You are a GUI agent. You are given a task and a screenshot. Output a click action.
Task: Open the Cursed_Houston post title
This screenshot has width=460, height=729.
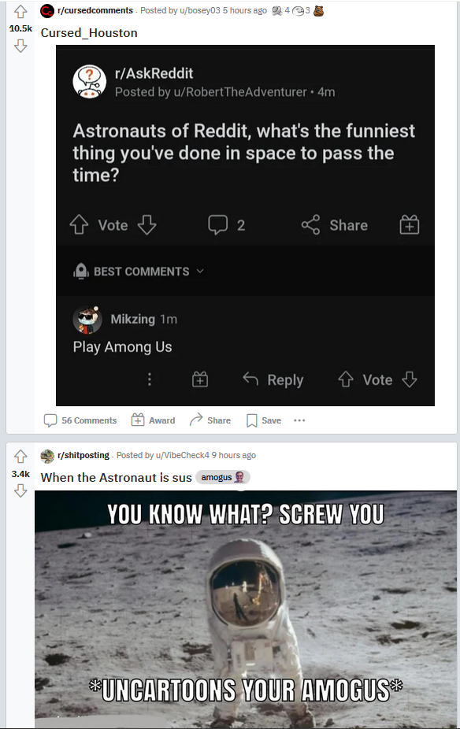click(89, 33)
